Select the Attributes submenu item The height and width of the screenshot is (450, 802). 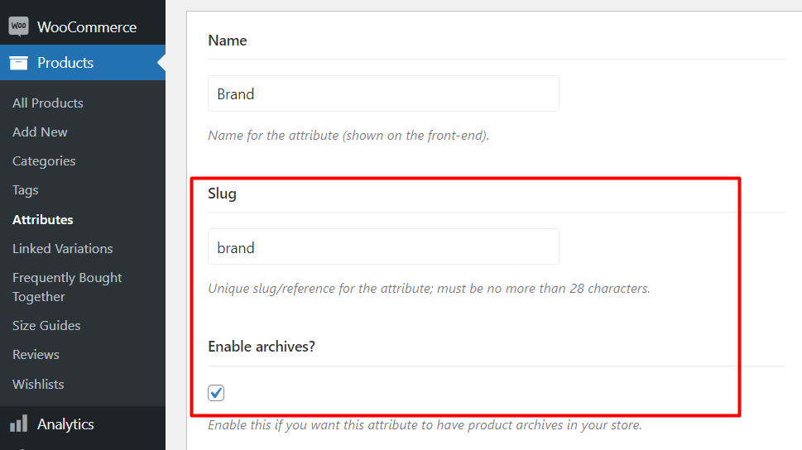[43, 219]
